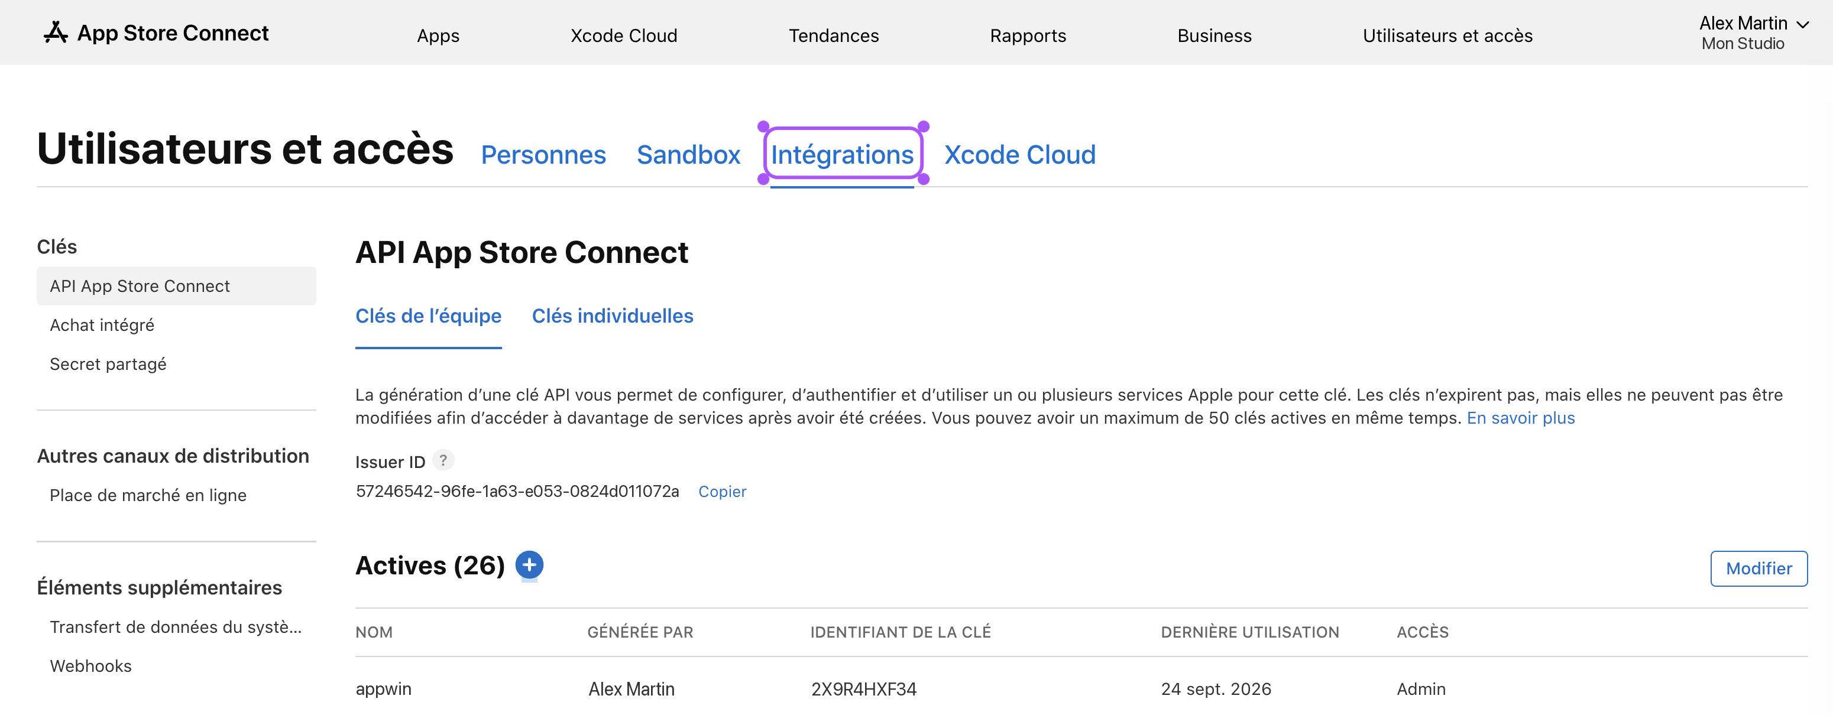Open Business in the top navigation
Screen dimensions: 1833x715
(x=1214, y=35)
